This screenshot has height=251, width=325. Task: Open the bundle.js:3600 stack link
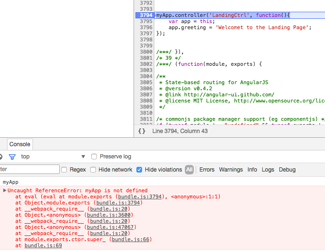[x=109, y=215]
